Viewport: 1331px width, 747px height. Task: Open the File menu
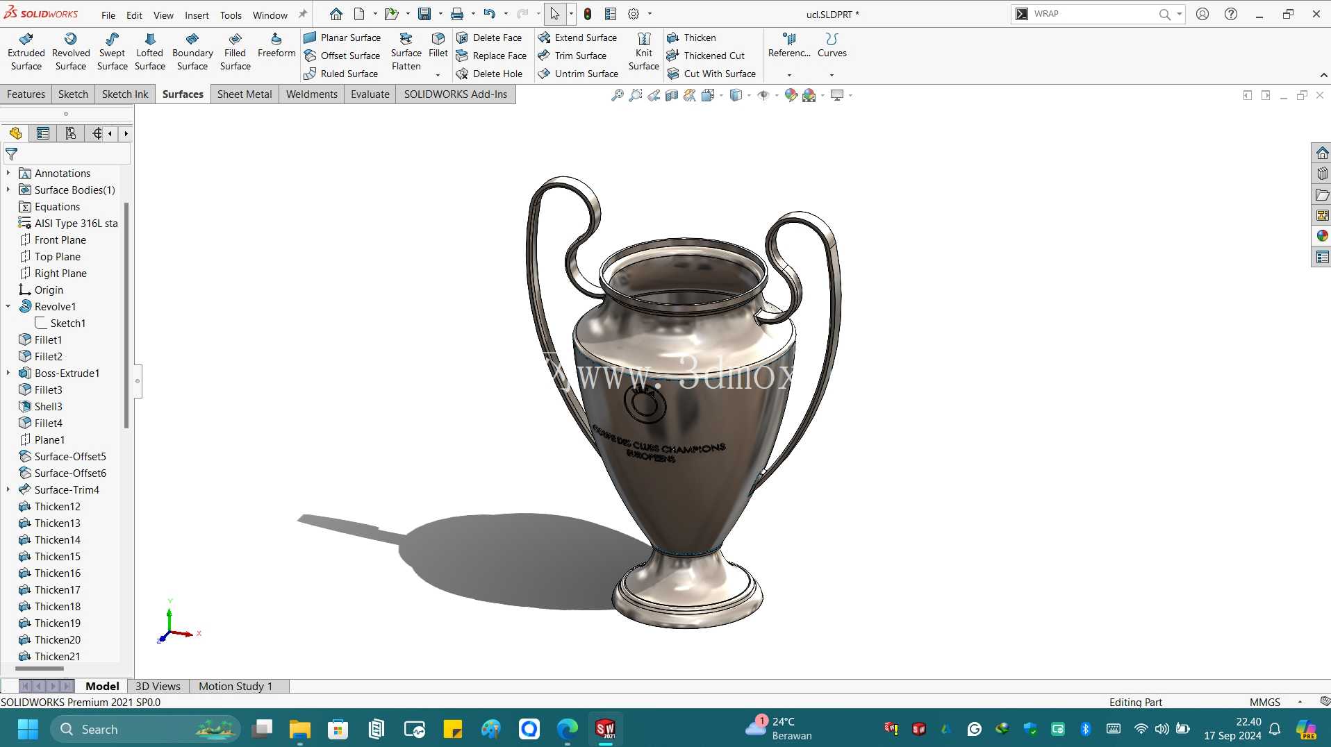pos(108,15)
